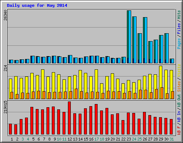The height and width of the screenshot is (143, 183).
Task: Click the orange sites bar for day 13
Action: pyautogui.click(x=76, y=94)
